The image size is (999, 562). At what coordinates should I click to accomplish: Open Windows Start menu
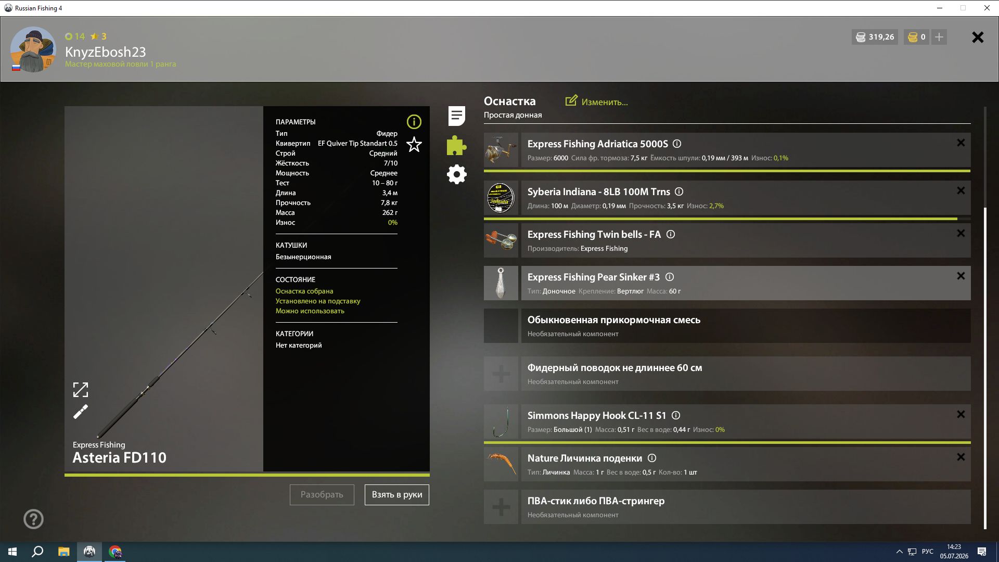(x=12, y=552)
